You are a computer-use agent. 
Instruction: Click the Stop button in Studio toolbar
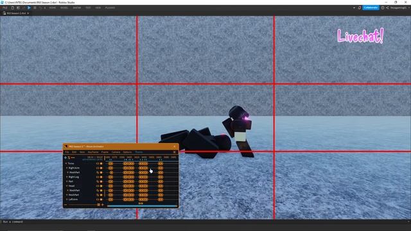point(35,8)
